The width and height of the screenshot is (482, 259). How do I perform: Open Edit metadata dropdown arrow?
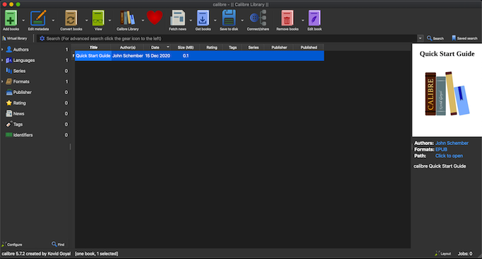coord(53,21)
